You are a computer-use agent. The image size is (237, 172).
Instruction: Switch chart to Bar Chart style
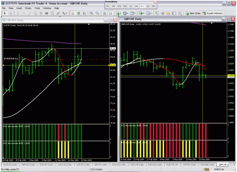pyautogui.click(x=73, y=13)
